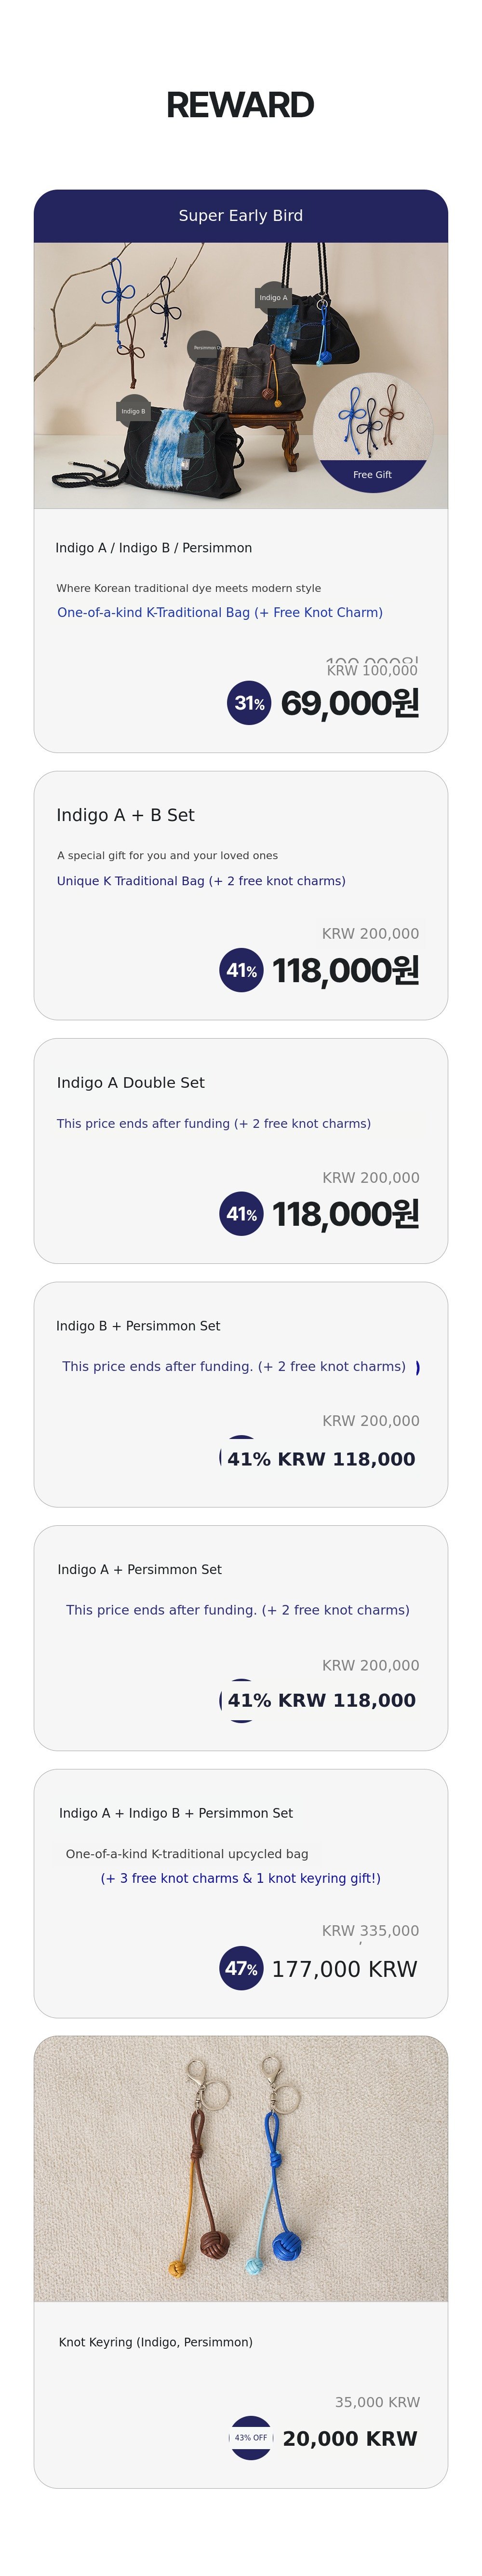Viewport: 482px width, 2576px height.
Task: Click the 43% OFF badge
Action: click(251, 2437)
